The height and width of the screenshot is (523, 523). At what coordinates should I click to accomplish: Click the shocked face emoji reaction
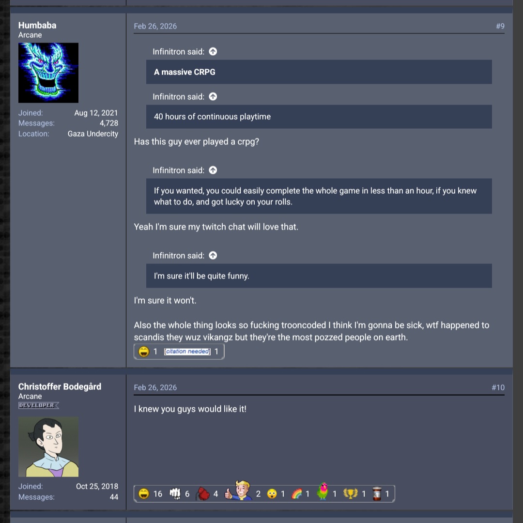pyautogui.click(x=272, y=493)
